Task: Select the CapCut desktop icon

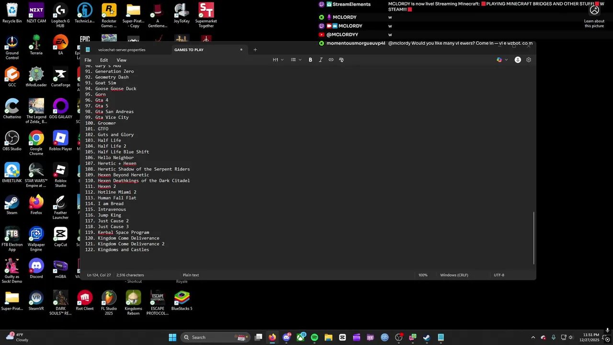Action: [60, 237]
